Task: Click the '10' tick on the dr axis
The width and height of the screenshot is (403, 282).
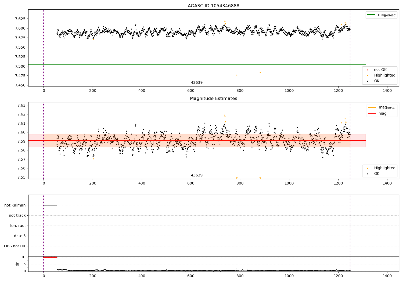Action: [23, 257]
